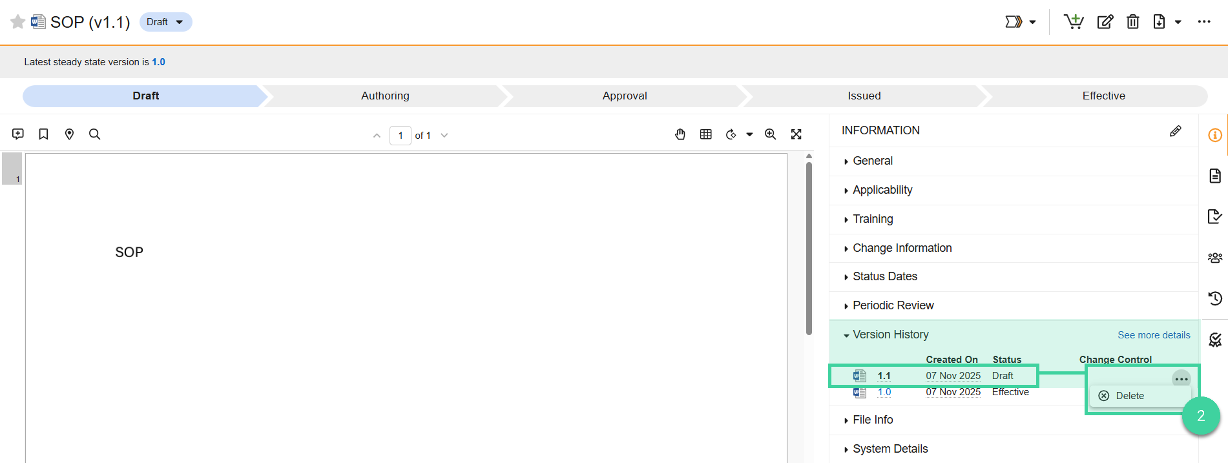Open the people group side panel icon
The height and width of the screenshot is (463, 1228).
pyautogui.click(x=1214, y=258)
